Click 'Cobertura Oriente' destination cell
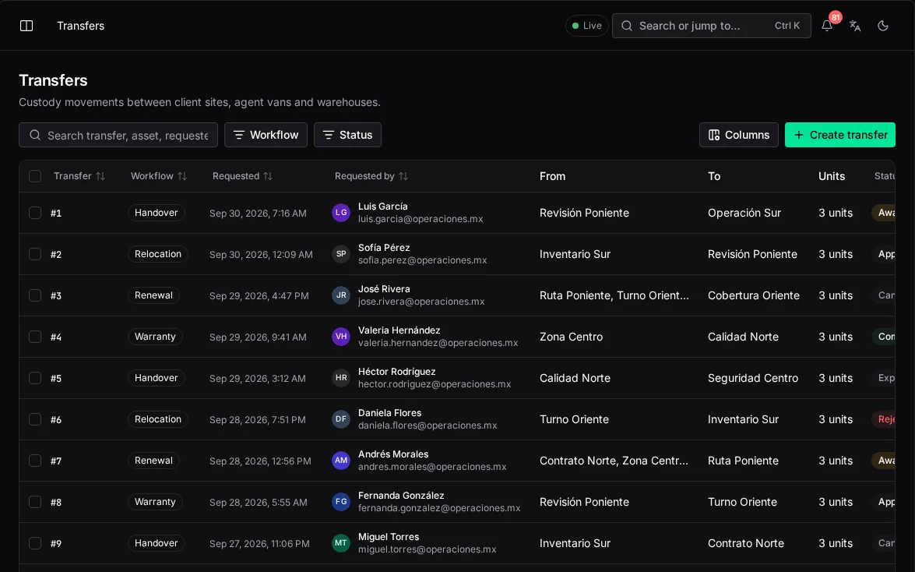 pyautogui.click(x=753, y=295)
